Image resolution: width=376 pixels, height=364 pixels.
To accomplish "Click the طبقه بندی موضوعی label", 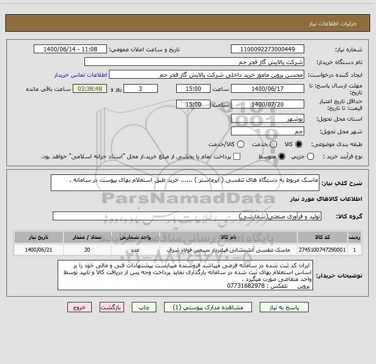I will click(336, 144).
